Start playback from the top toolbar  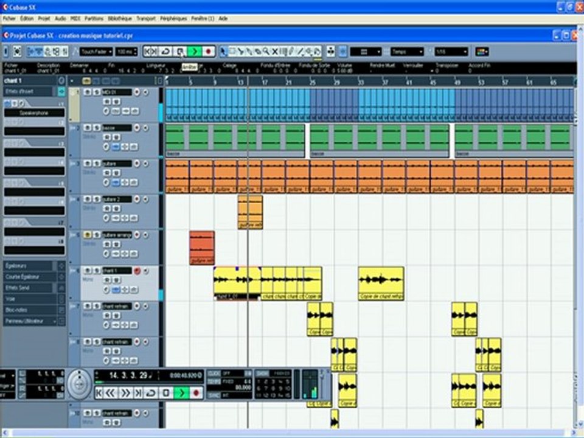(x=195, y=51)
